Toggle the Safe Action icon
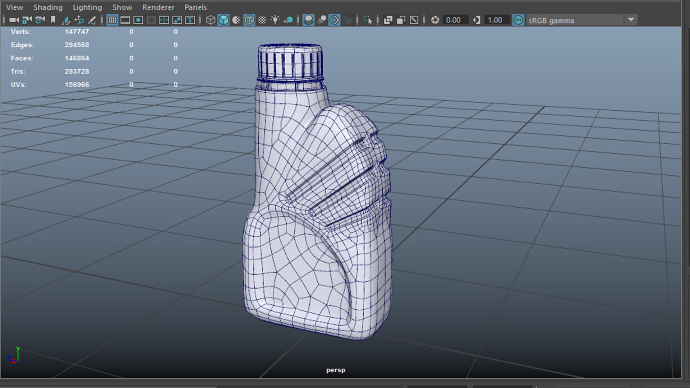 tap(177, 20)
